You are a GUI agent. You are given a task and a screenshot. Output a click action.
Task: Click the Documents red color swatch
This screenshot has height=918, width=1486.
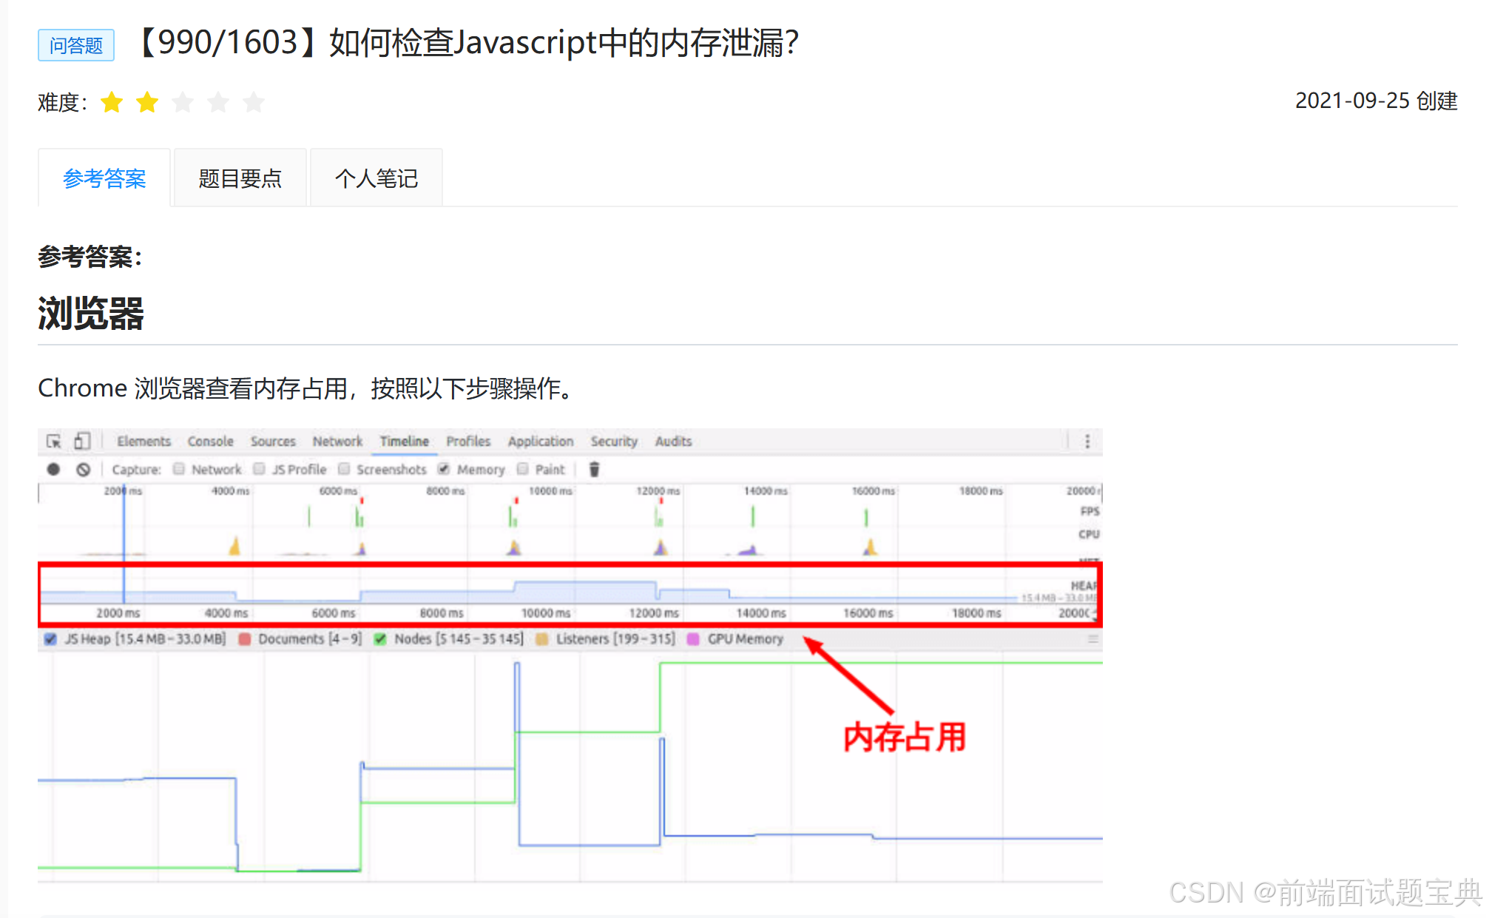[245, 639]
